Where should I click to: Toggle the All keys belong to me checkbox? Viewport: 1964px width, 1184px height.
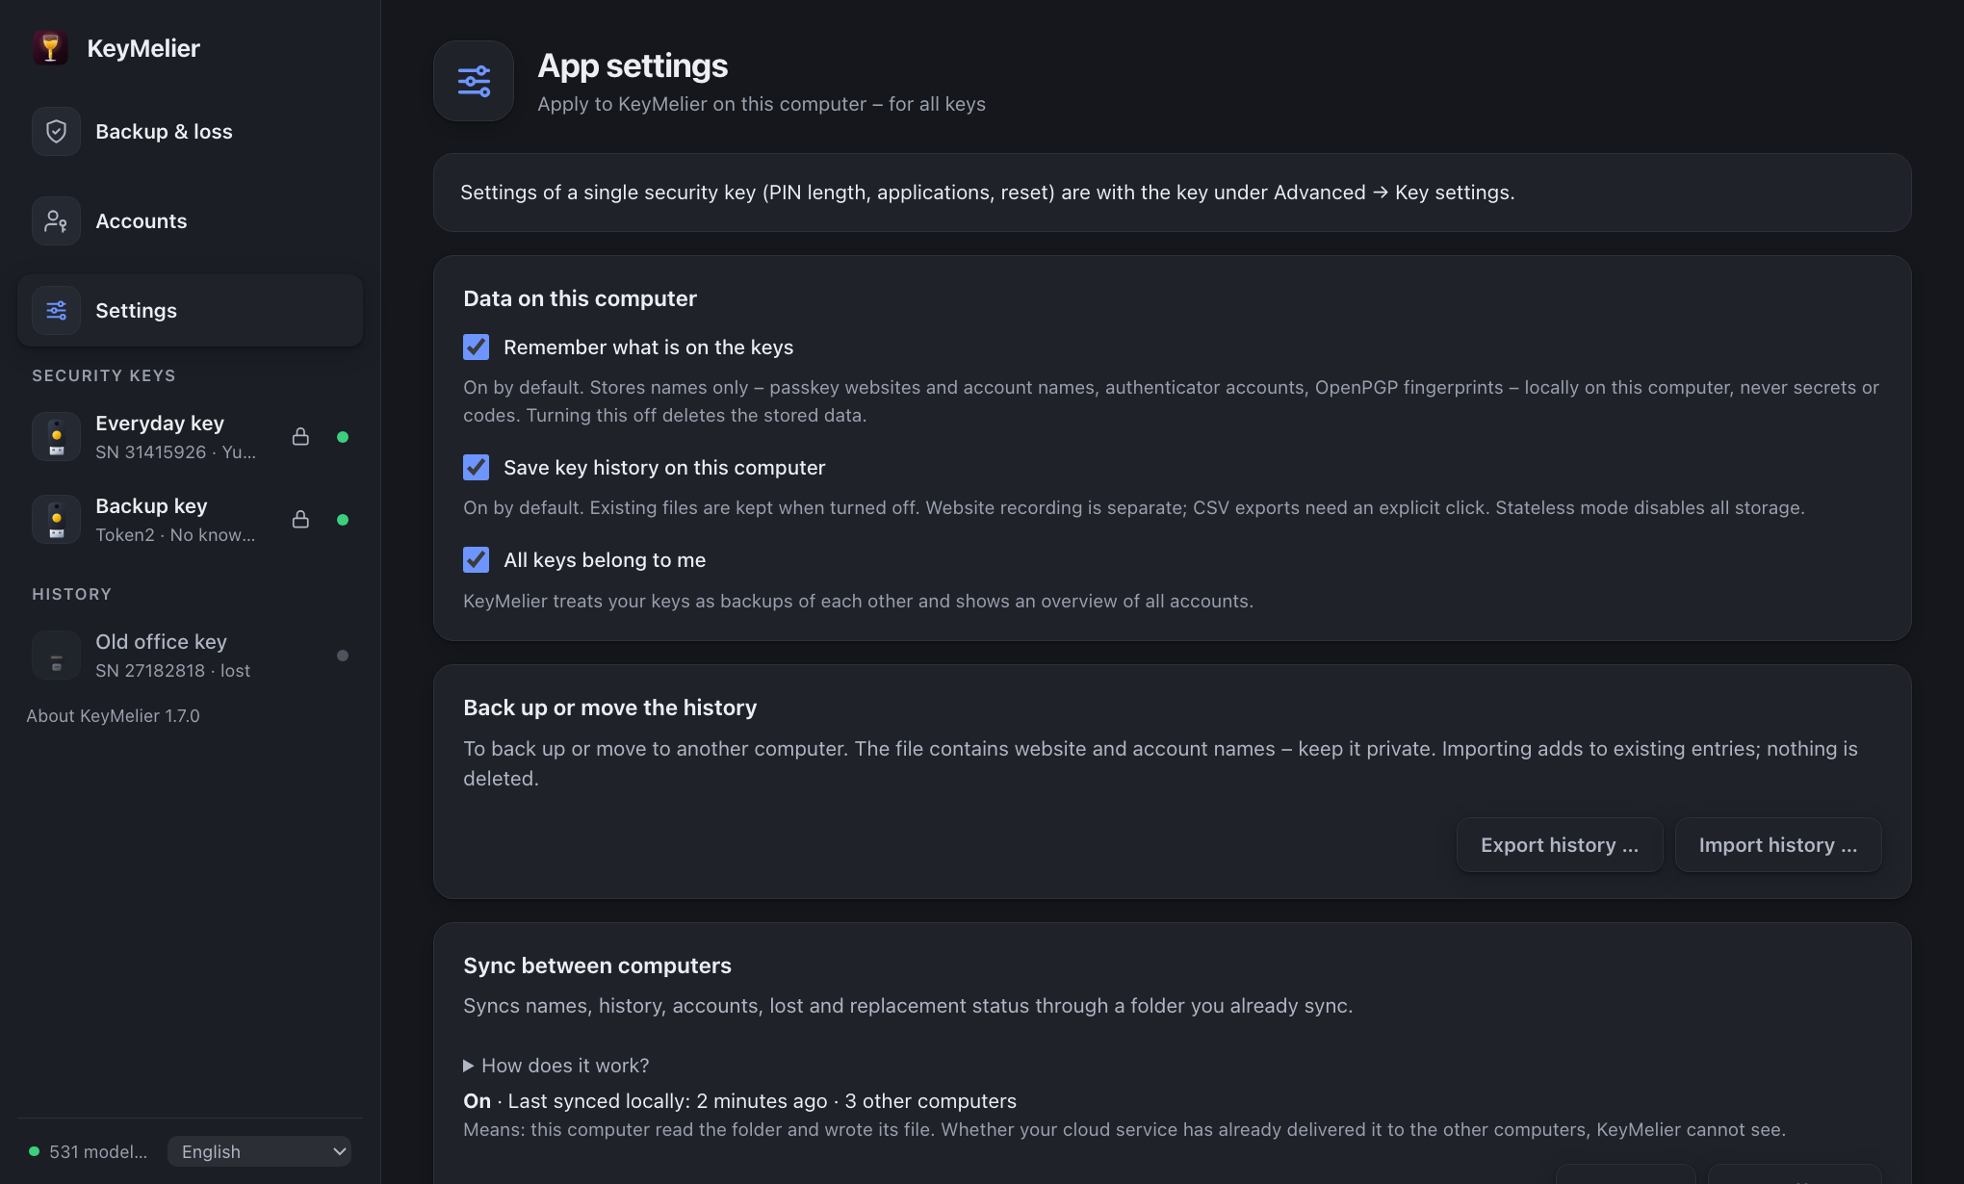[x=476, y=559]
